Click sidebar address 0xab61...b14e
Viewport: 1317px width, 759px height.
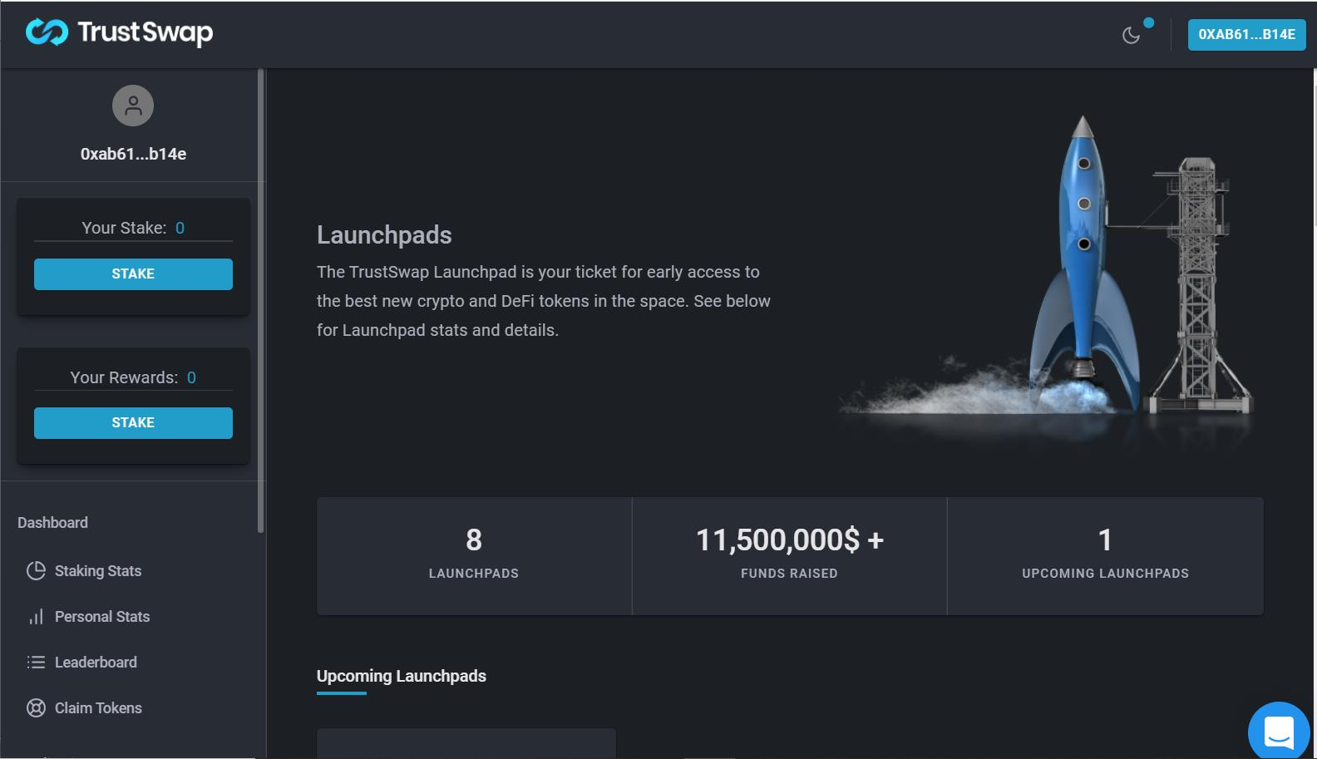(133, 154)
